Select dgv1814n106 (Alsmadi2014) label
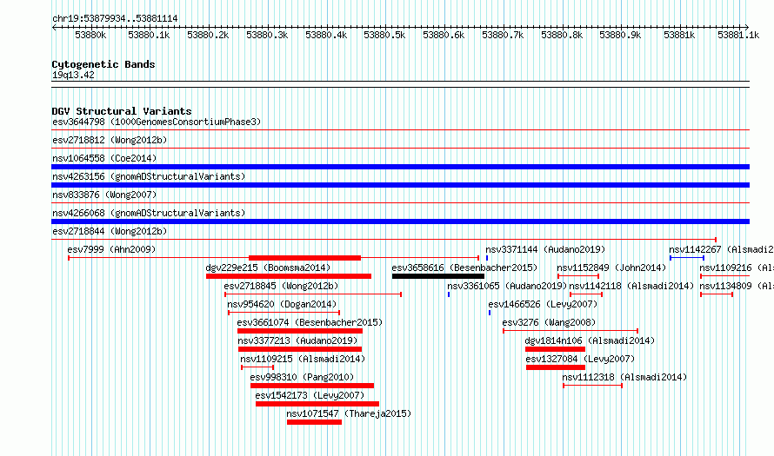 590,340
